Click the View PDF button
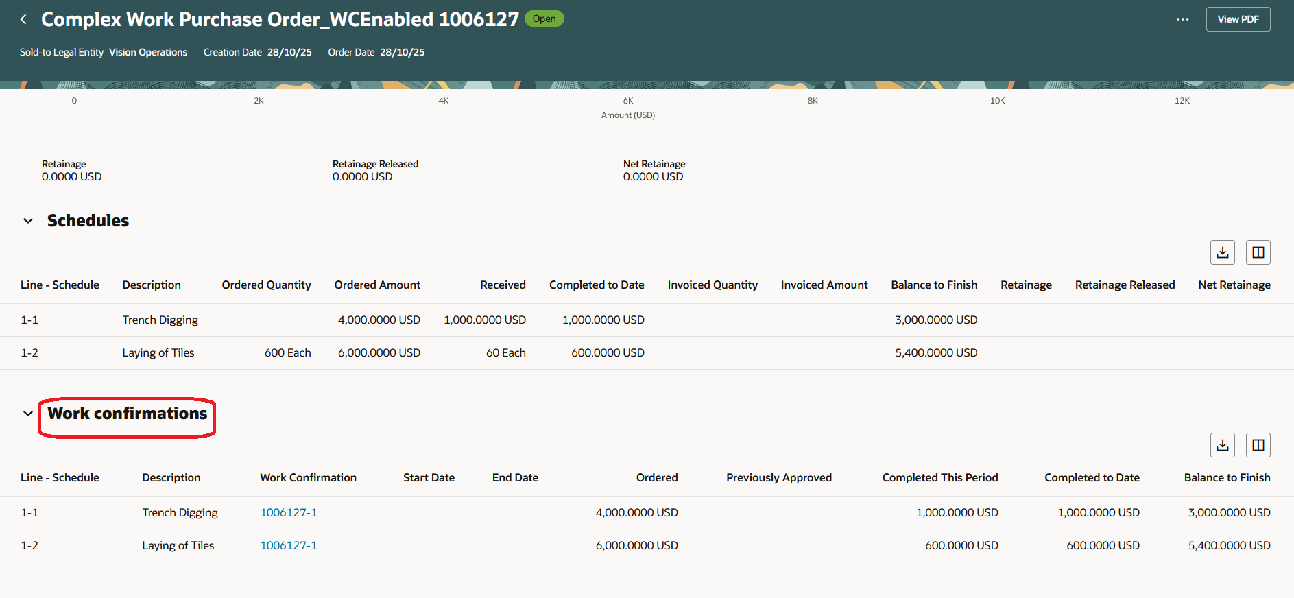 [1238, 19]
